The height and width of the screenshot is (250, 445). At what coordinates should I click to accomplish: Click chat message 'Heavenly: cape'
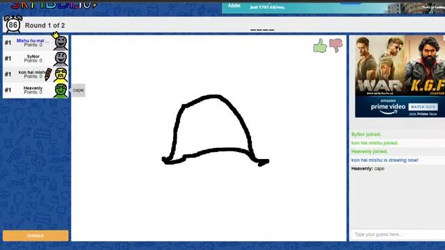(x=368, y=169)
